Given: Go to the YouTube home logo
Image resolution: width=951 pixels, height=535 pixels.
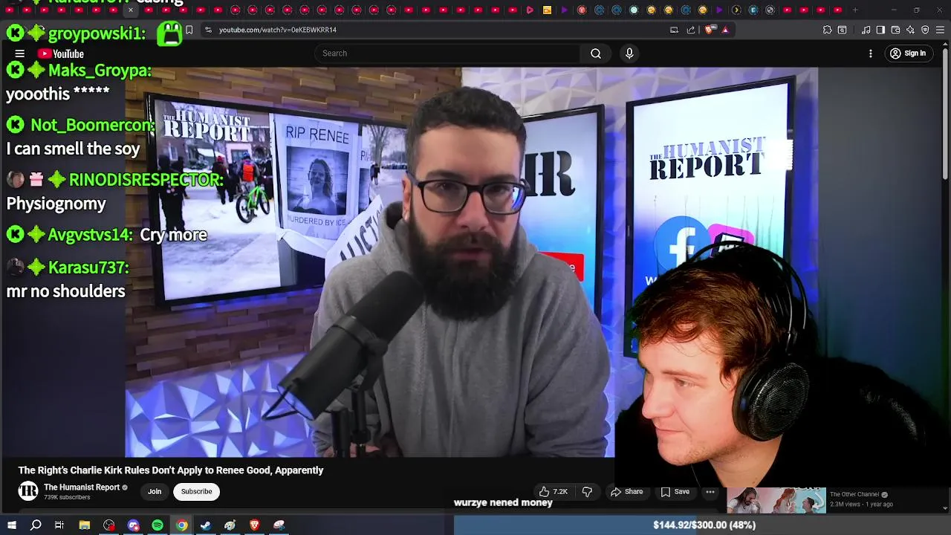Looking at the screenshot, I should 61,53.
